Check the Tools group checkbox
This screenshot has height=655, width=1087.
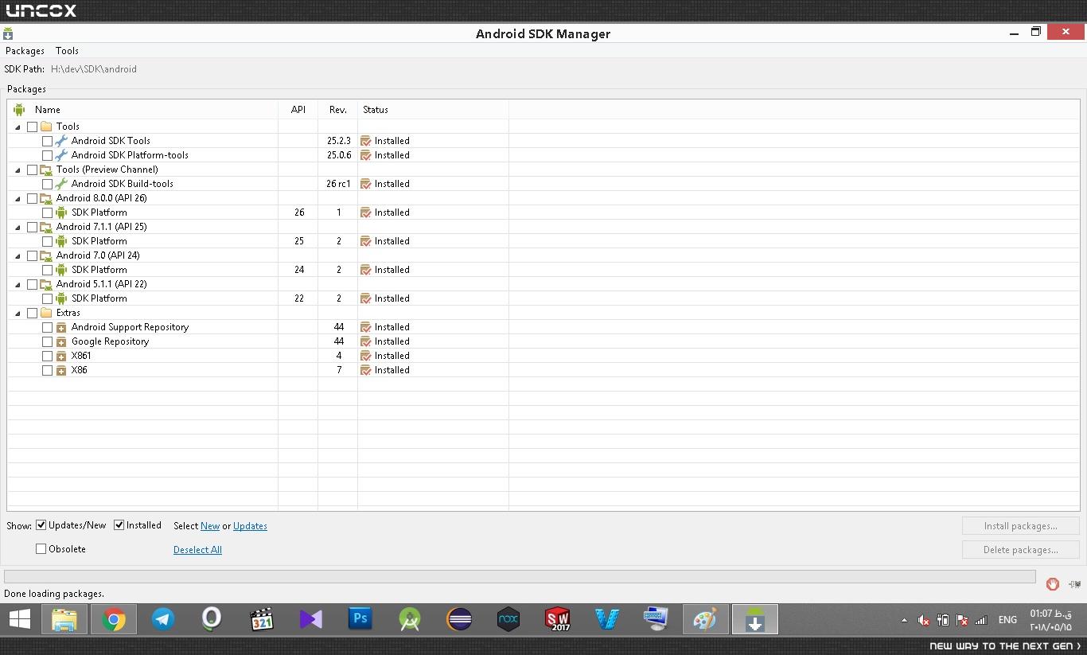[x=32, y=127]
